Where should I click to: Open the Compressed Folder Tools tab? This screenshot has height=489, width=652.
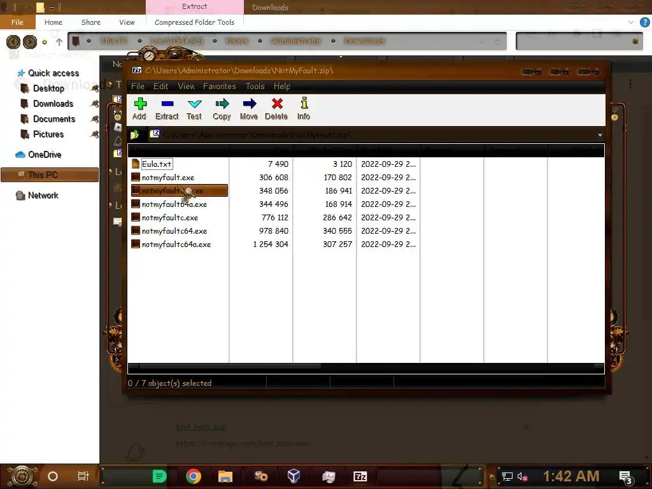[195, 22]
